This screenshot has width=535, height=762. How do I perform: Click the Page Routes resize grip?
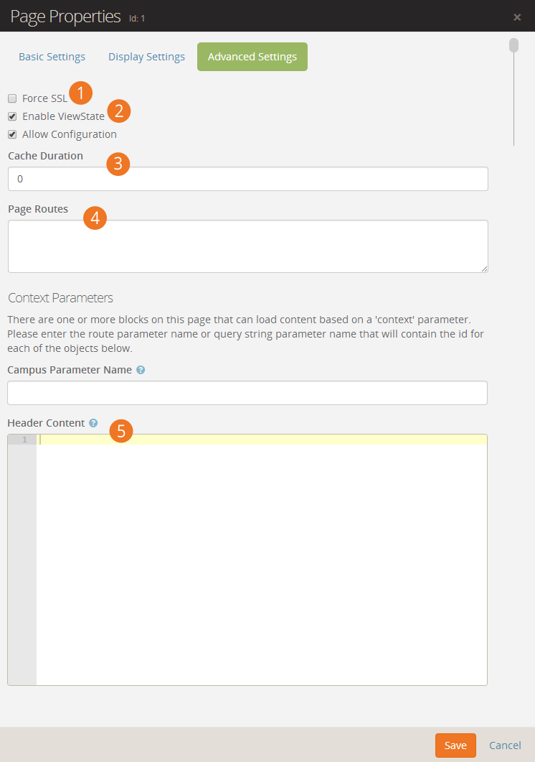484,269
